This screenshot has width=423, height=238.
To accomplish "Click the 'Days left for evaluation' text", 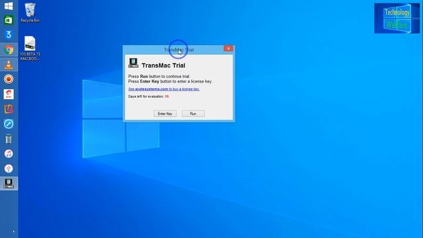I will 148,97.
